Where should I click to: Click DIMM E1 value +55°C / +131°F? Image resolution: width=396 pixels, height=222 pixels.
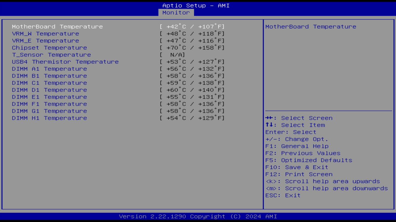[192, 97]
